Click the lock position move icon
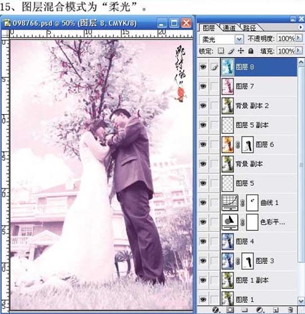The image size is (305, 314). coord(241,51)
